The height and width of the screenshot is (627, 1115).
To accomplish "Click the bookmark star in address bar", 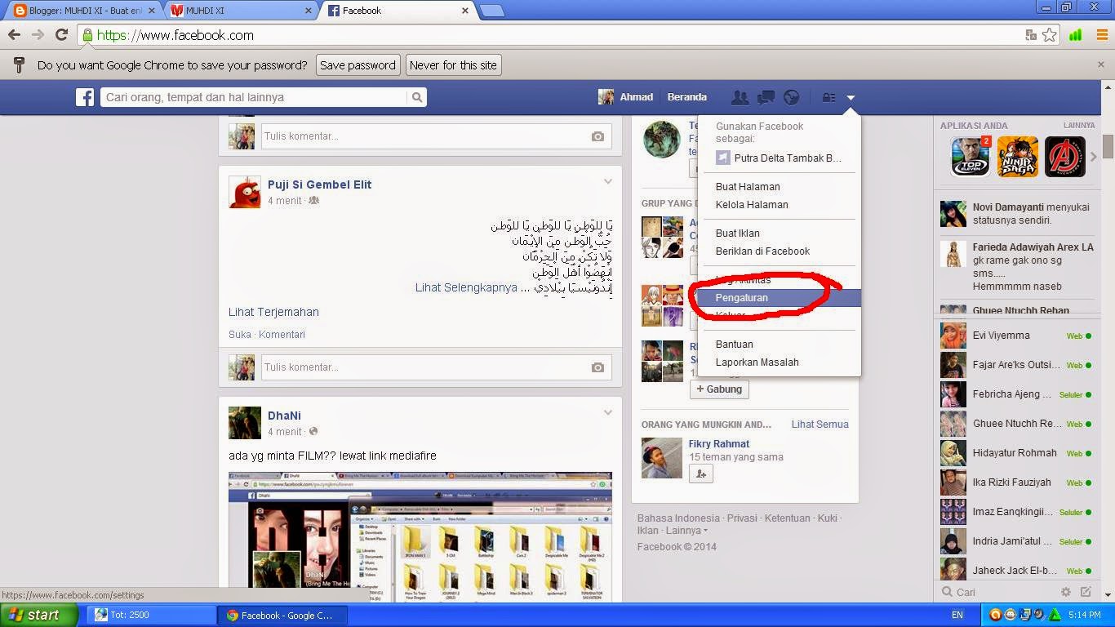I will tap(1050, 35).
